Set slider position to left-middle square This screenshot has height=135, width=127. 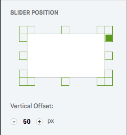23,56
